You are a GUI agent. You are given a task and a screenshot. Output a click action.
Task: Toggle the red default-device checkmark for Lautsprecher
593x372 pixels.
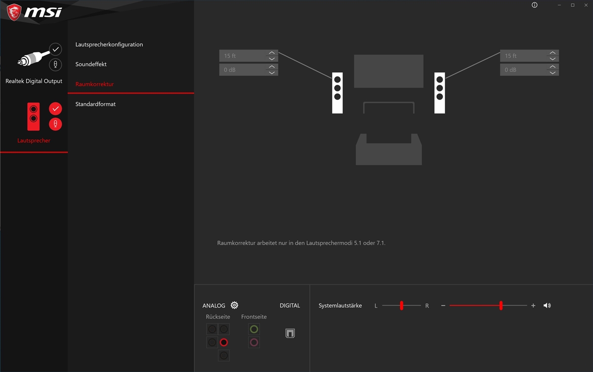pyautogui.click(x=55, y=109)
